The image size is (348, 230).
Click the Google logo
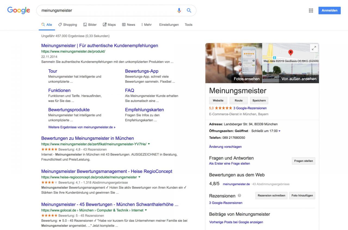pos(18,10)
